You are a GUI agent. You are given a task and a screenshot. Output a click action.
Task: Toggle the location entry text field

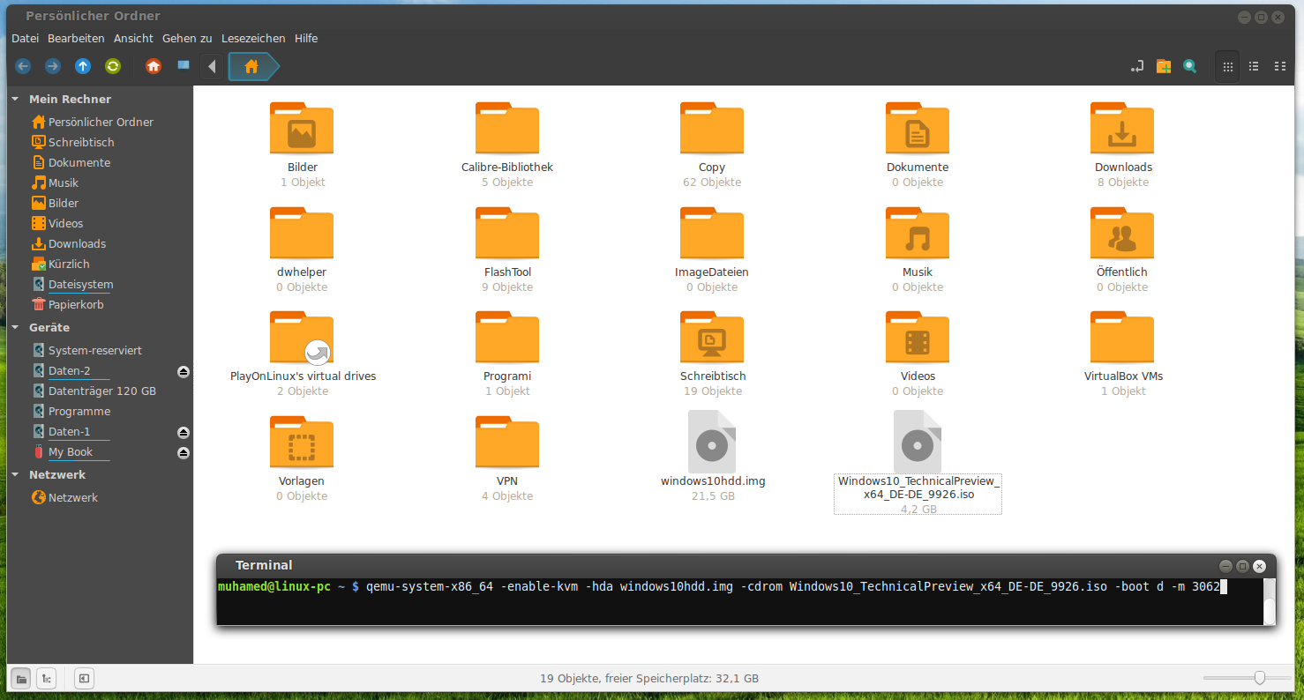(1137, 66)
